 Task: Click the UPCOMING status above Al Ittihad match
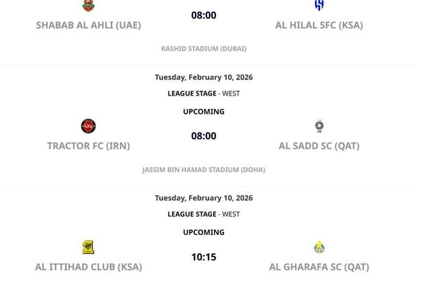coord(203,233)
